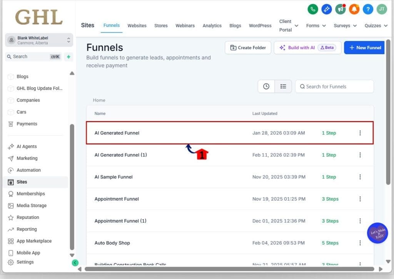Expand the Forms dropdown menu
The width and height of the screenshot is (394, 279).
point(316,26)
